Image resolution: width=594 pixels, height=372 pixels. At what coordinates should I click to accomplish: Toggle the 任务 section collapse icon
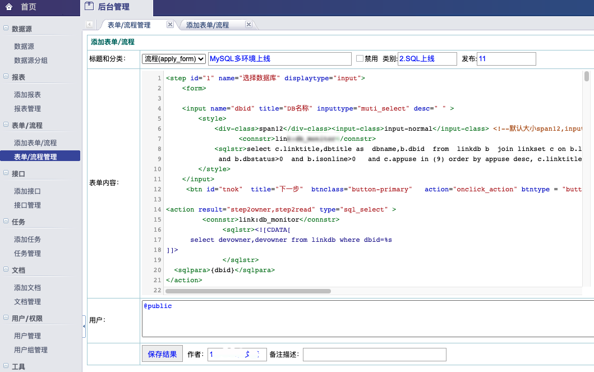(6, 222)
